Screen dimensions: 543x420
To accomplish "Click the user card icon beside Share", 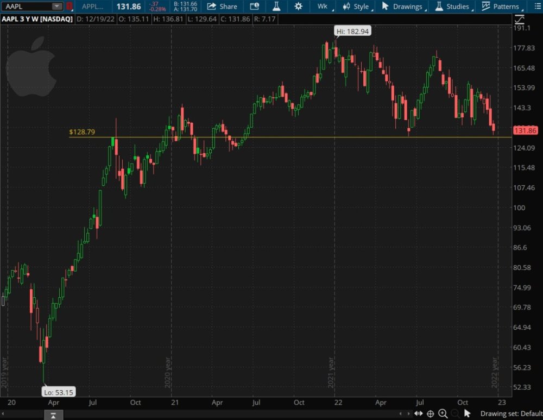I will [255, 7].
